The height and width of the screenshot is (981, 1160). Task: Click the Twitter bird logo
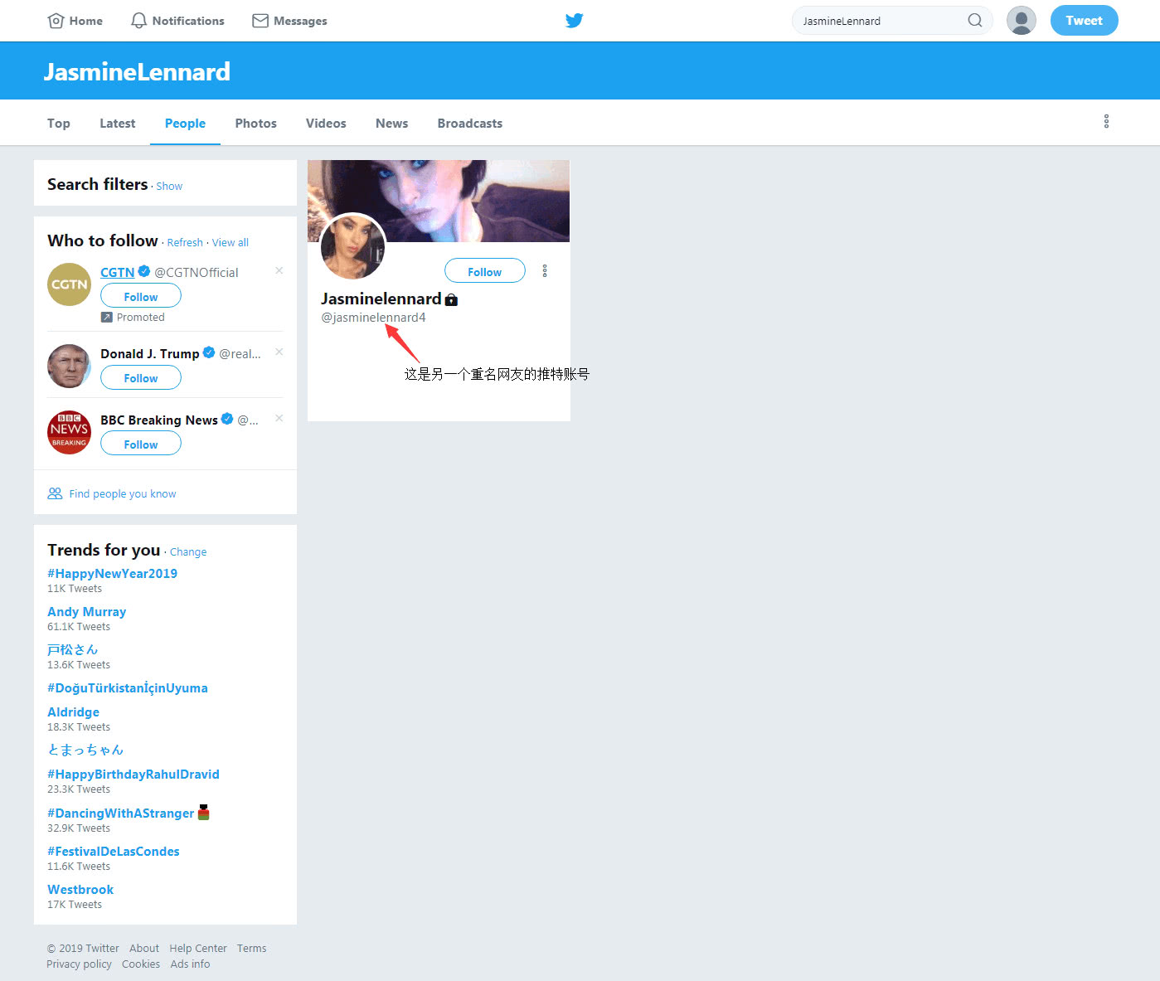[574, 21]
